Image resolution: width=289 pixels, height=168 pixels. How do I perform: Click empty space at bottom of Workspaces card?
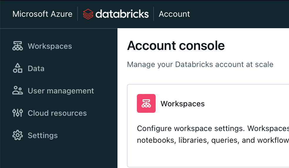[206, 157]
